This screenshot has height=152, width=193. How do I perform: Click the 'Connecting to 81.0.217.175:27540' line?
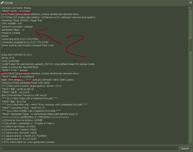21,39
